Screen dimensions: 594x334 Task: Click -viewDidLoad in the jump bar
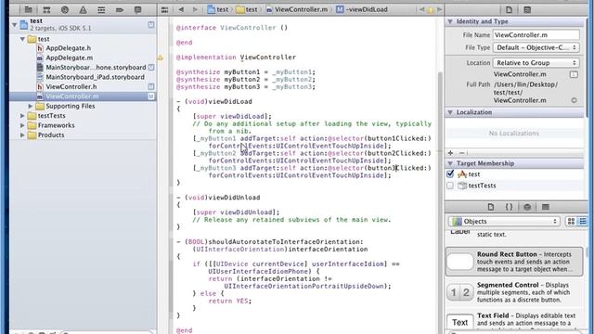click(362, 9)
